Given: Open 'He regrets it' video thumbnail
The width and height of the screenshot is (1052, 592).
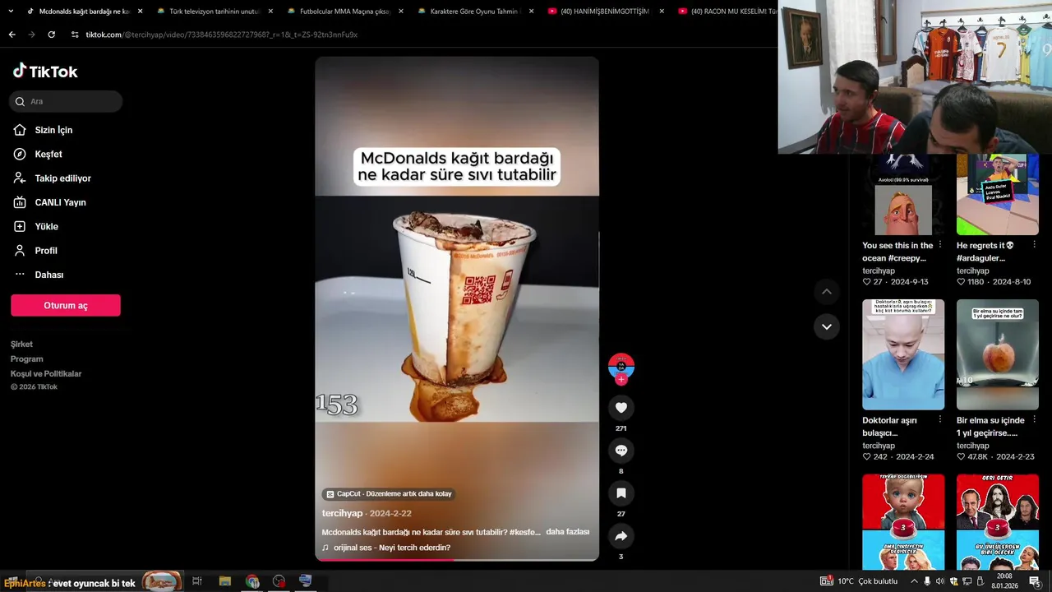Looking at the screenshot, I should (998, 194).
